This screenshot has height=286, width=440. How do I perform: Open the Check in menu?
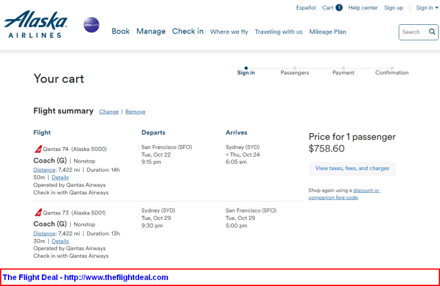coord(188,31)
